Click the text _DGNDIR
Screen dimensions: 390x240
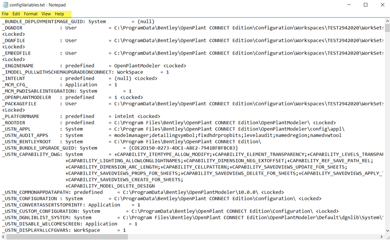click(x=12, y=28)
